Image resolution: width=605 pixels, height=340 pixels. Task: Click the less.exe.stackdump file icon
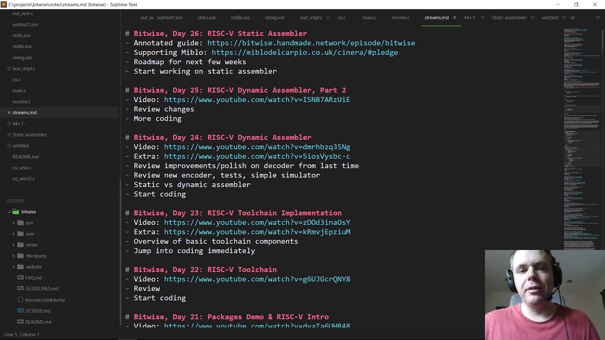(x=20, y=299)
